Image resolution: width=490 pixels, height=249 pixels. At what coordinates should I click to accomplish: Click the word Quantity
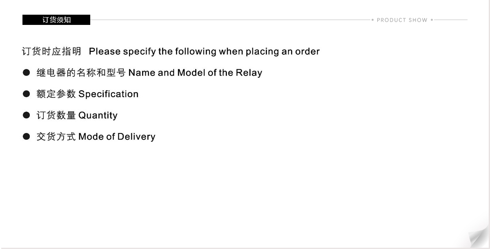[x=98, y=116]
